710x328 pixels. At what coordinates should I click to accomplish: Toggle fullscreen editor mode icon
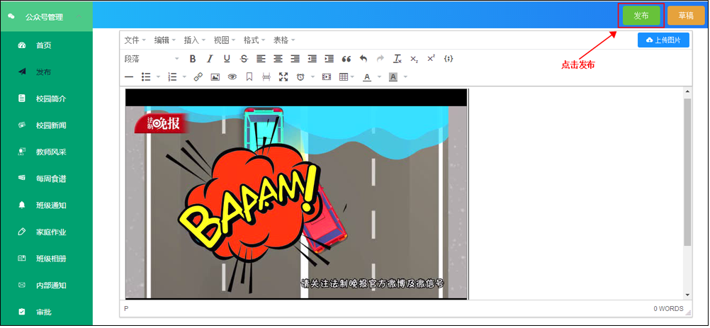click(x=283, y=77)
